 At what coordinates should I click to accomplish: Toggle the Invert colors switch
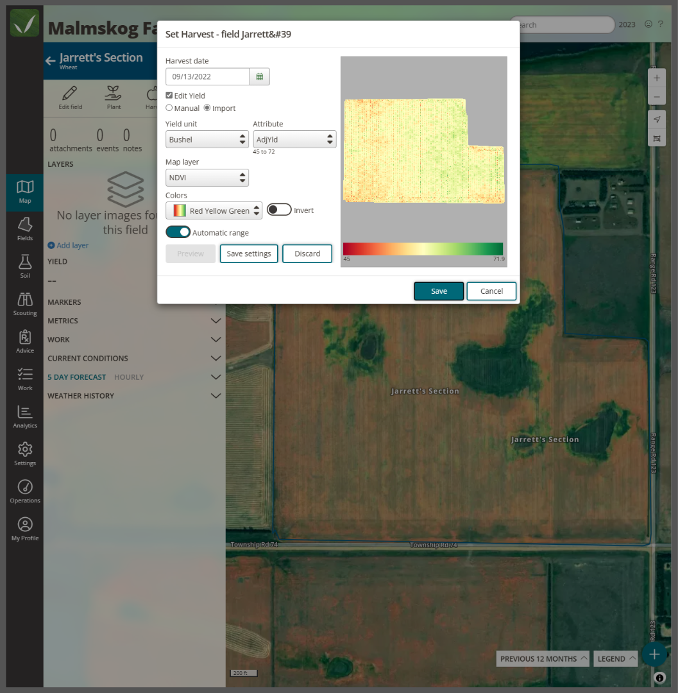coord(279,209)
